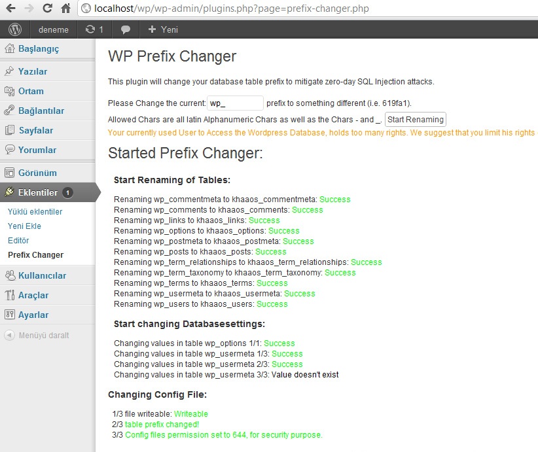
Task: Click 'table prefix changed!' status line
Action: (155, 425)
